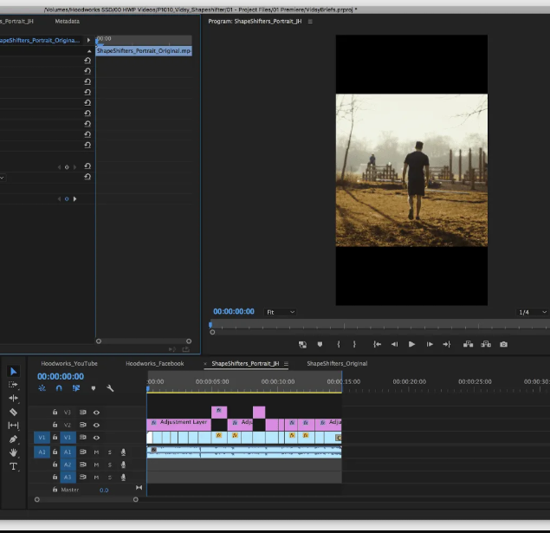
Task: Click the first Adjustment Layer clip on V2
Action: (179, 424)
